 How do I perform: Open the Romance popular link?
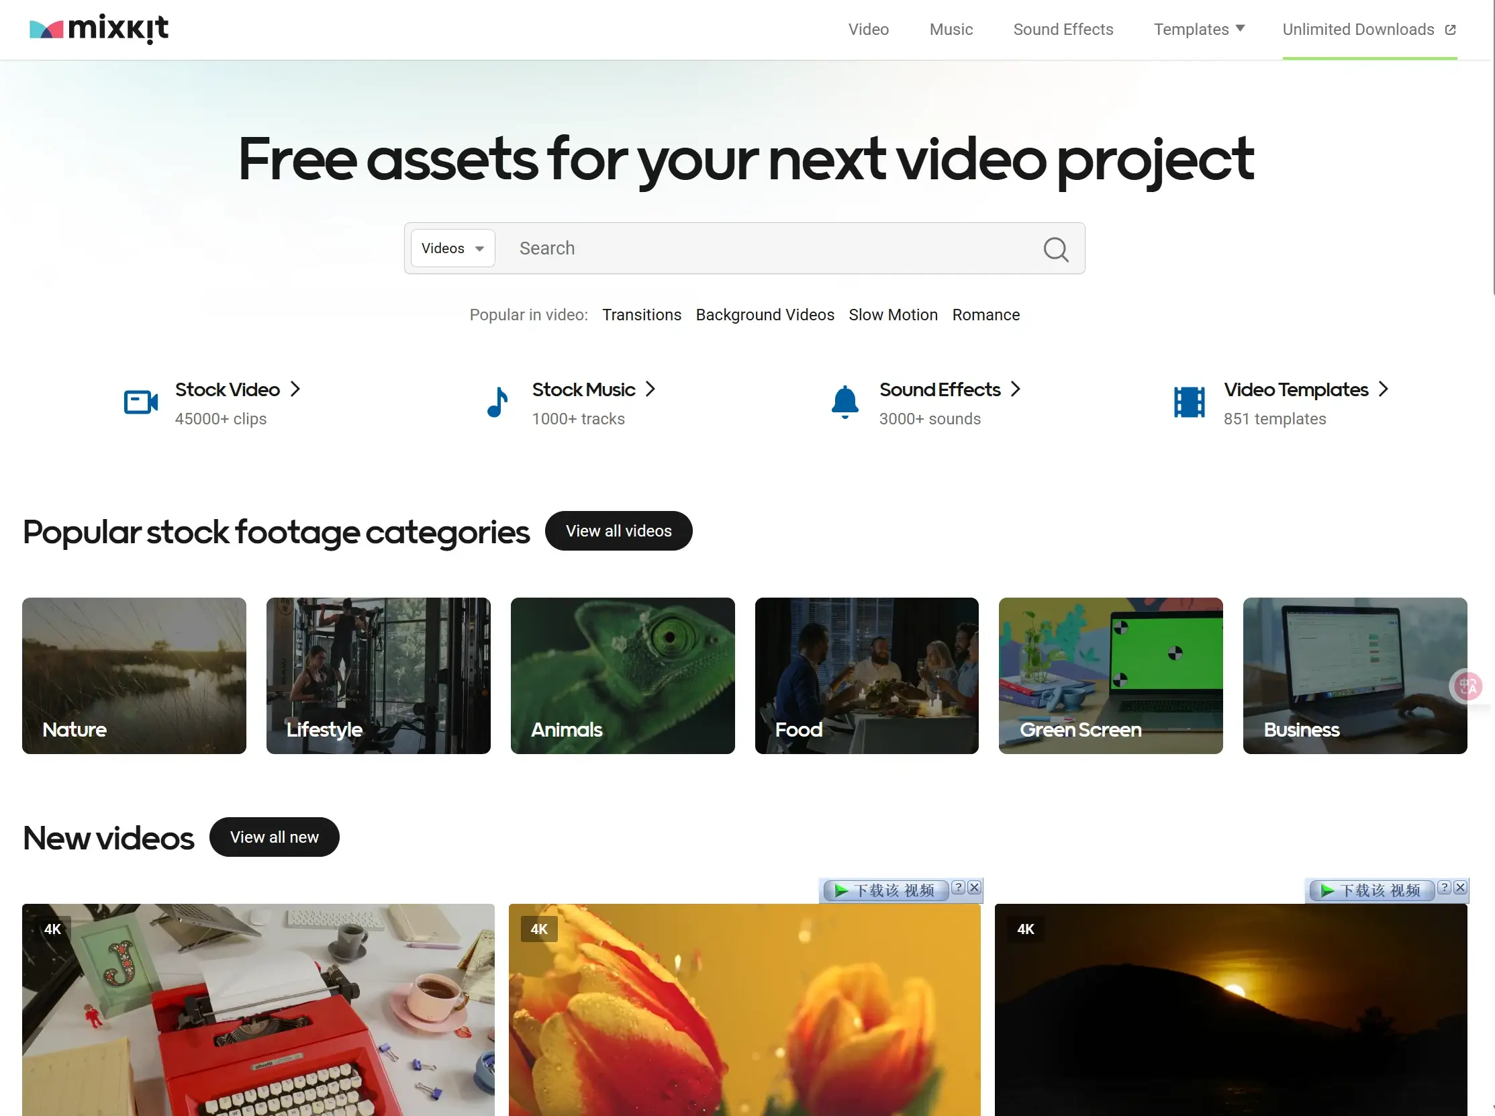pos(986,315)
